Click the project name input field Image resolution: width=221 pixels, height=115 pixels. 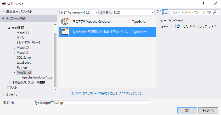click(92, 103)
